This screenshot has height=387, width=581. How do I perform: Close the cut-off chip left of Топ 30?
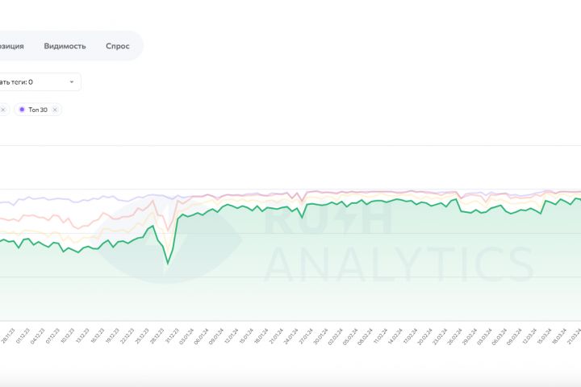click(x=3, y=110)
